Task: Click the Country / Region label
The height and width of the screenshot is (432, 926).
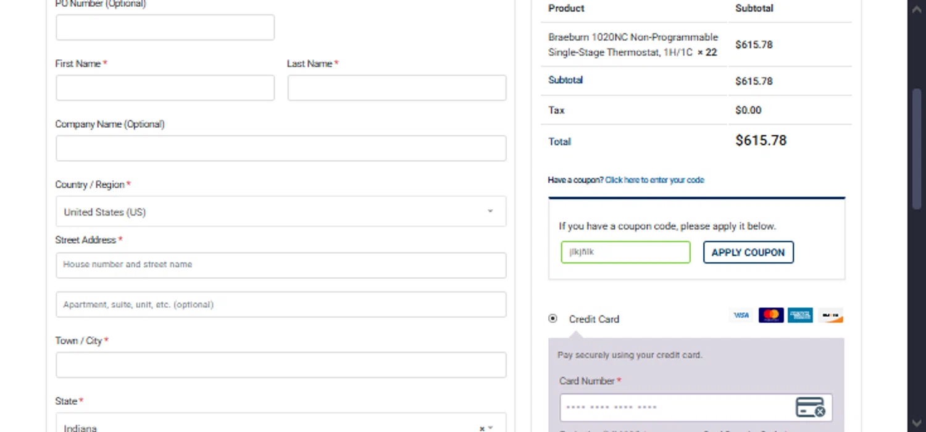Action: (x=93, y=185)
